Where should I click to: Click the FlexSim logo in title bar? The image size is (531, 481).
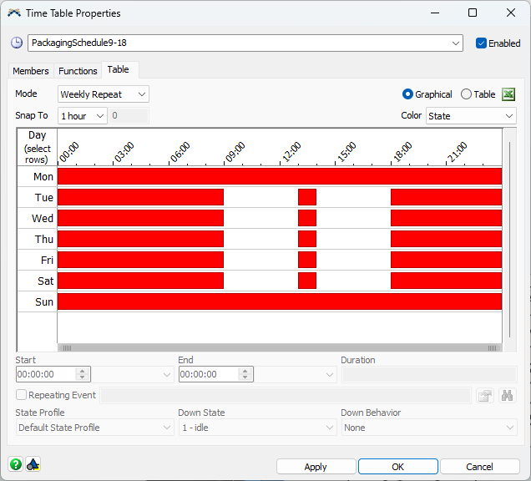[x=15, y=13]
